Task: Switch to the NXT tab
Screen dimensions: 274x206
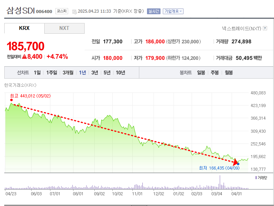Action: coord(64,28)
